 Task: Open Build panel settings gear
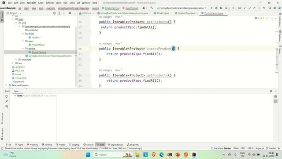tap(271, 91)
